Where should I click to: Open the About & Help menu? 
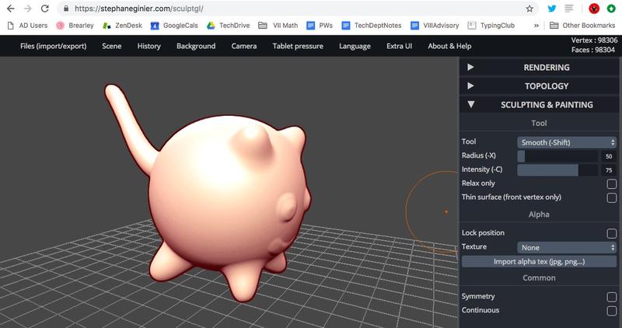pyautogui.click(x=449, y=46)
